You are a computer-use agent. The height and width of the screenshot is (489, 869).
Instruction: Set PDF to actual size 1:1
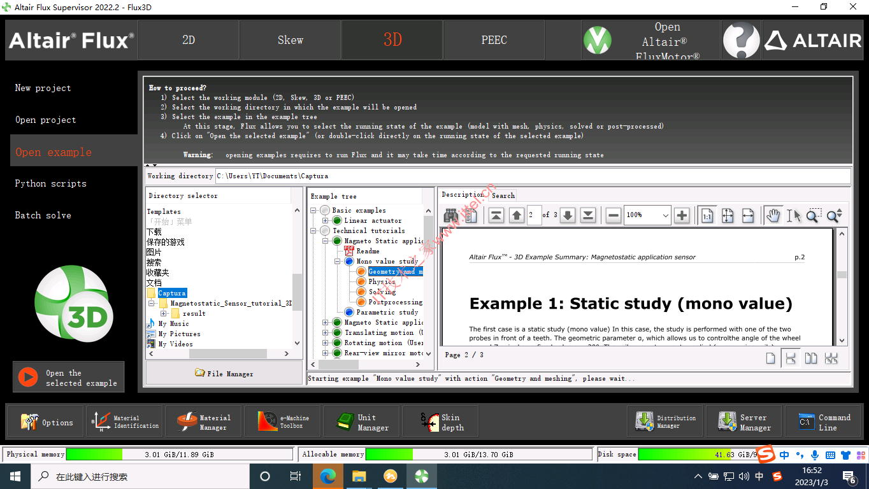[707, 215]
